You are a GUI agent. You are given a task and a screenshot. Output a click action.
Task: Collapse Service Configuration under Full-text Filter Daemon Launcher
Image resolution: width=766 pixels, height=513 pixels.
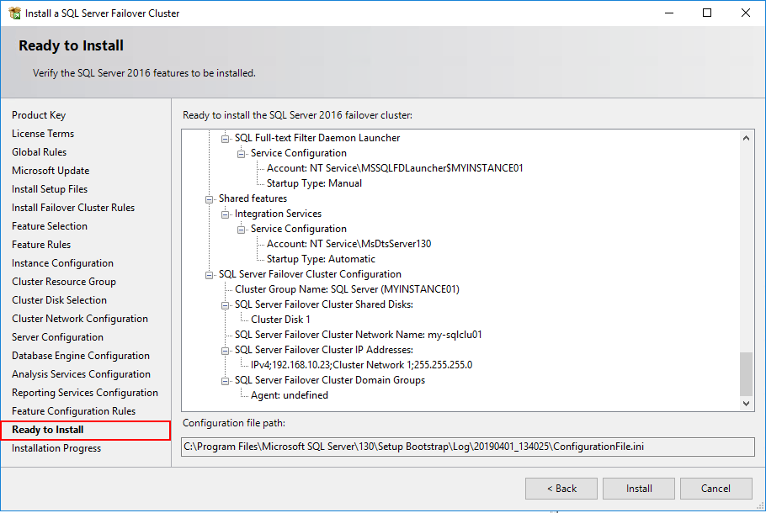coord(242,154)
